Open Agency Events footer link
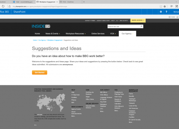Screen dimensions: 179x129 76,109
